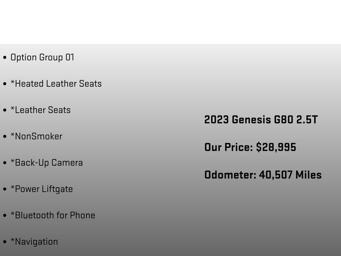Select the $28,995 price value
This screenshot has height=256, width=341.
276,147
